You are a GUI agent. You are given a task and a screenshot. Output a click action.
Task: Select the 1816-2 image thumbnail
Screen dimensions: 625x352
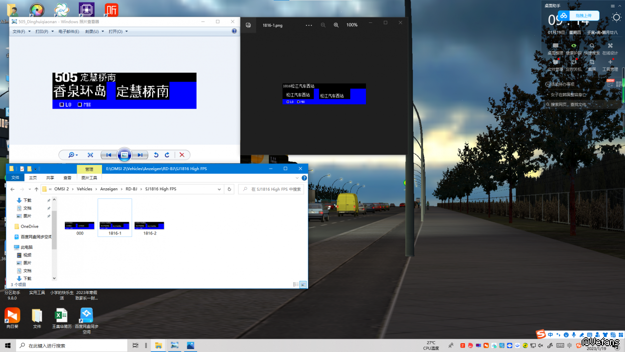tap(149, 227)
